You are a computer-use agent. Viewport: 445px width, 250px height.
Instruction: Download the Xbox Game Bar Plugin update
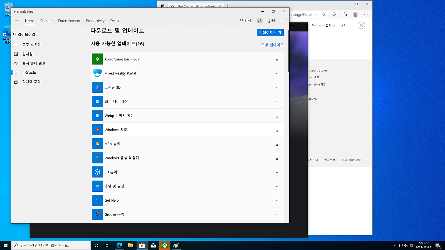tap(277, 59)
